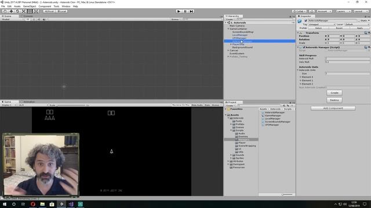This screenshot has height=208, width=371.
Task: Toggle AsteroidsManager GameObject active checkbox
Action: point(305,21)
